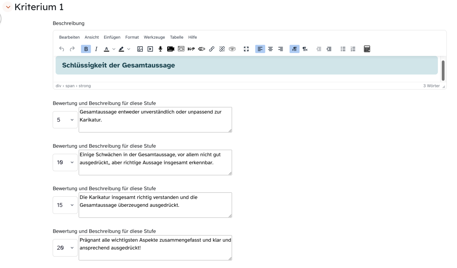The height and width of the screenshot is (268, 457).
Task: Open the score dropdown showing 5
Action: [x=65, y=120]
